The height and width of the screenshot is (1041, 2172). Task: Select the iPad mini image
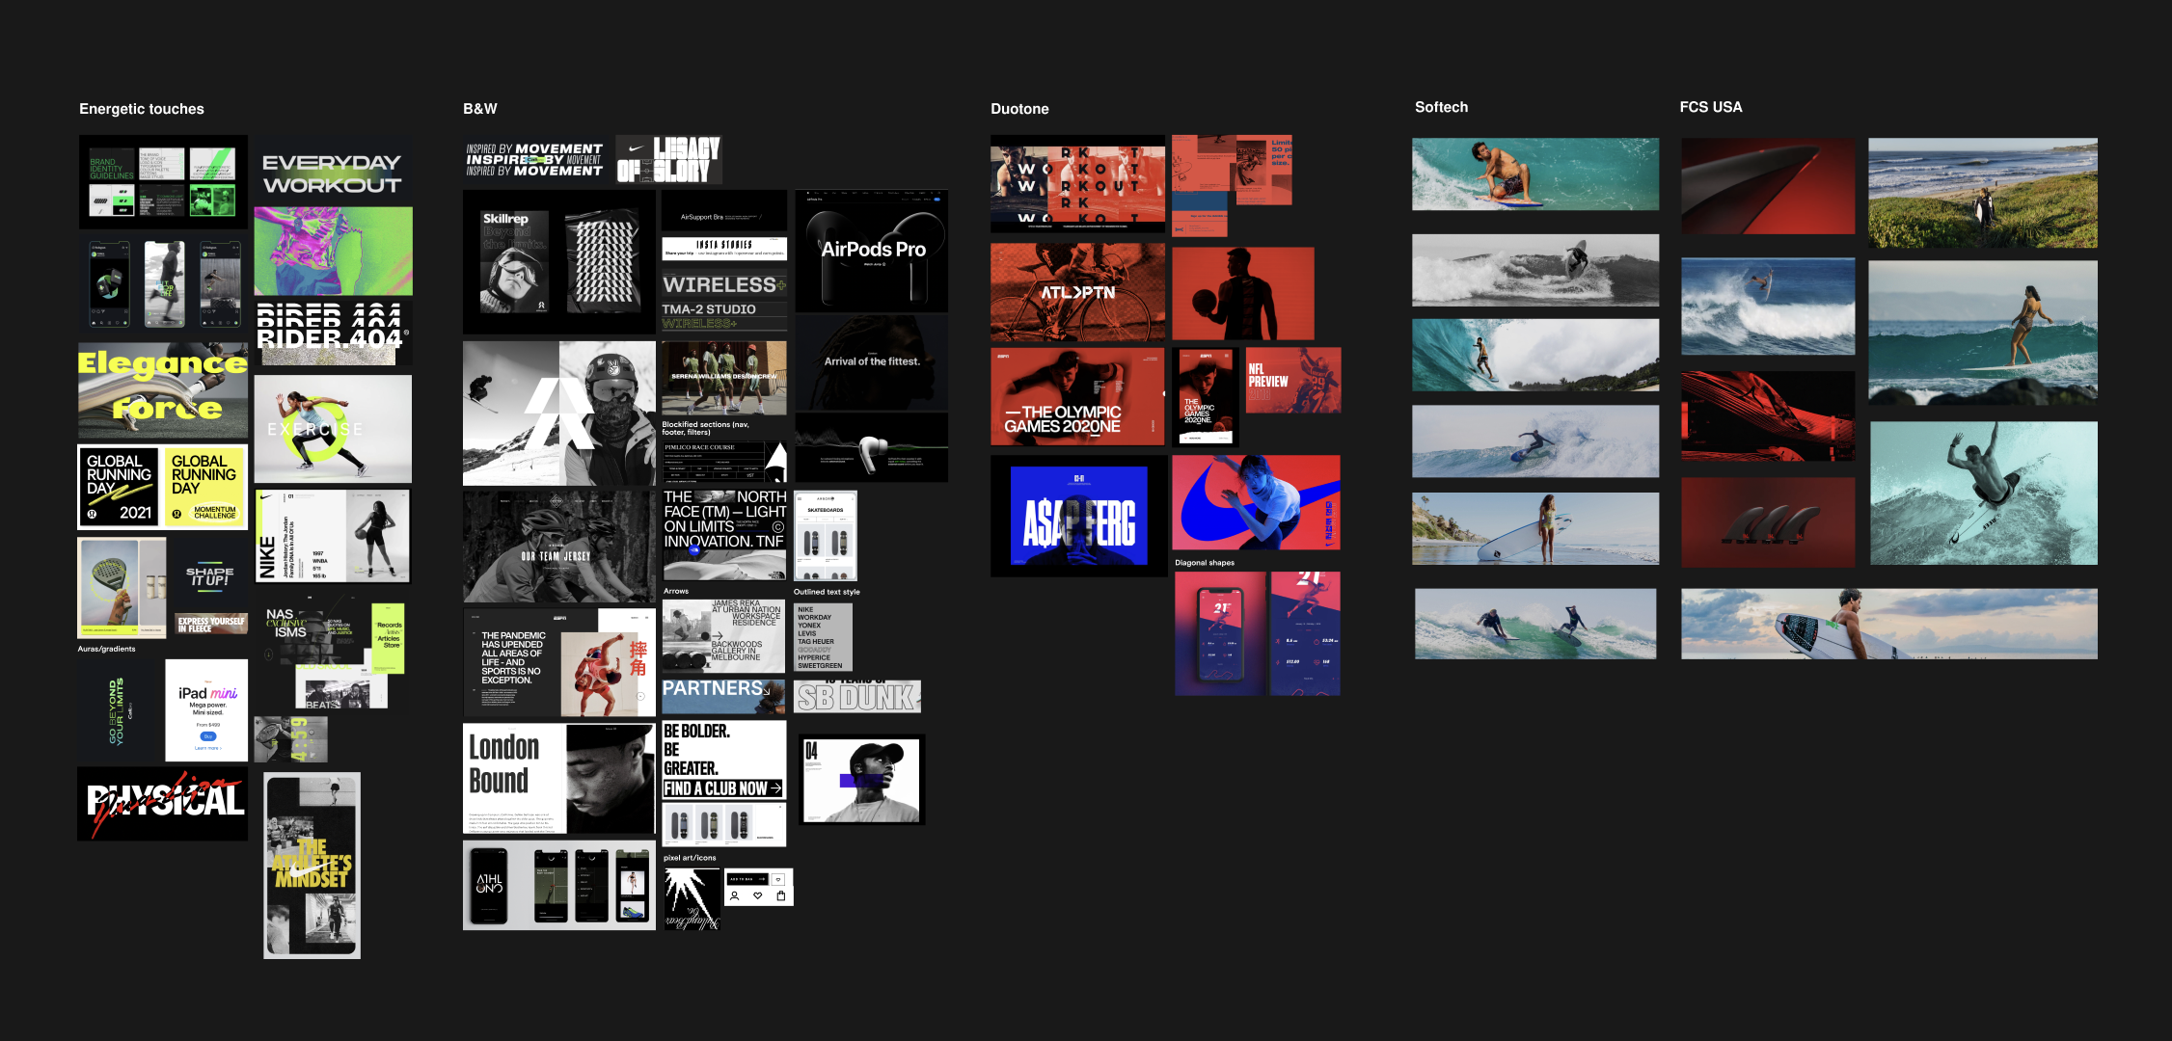[x=206, y=710]
